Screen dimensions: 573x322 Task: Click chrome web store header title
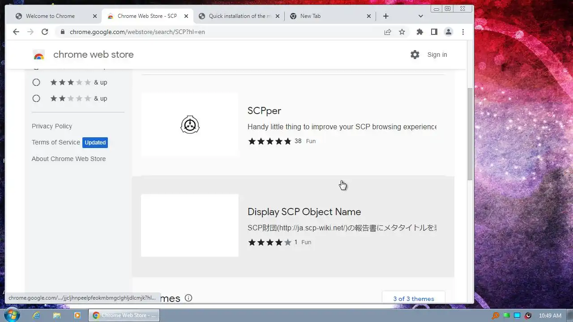pyautogui.click(x=93, y=55)
